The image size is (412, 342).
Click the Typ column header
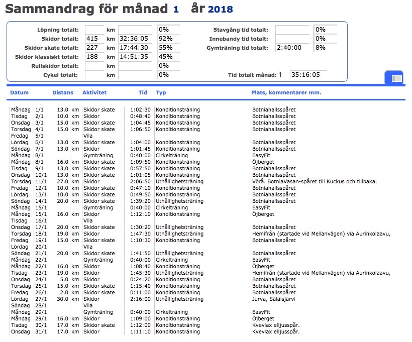pos(161,93)
